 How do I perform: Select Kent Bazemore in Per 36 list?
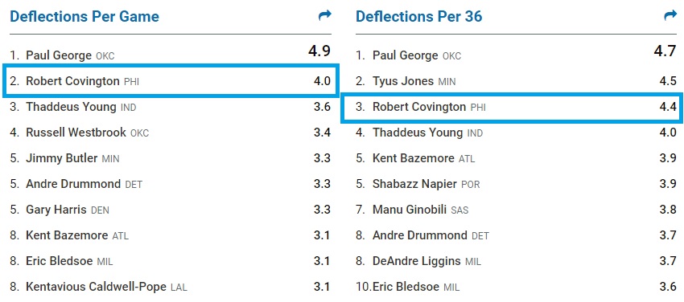413,158
